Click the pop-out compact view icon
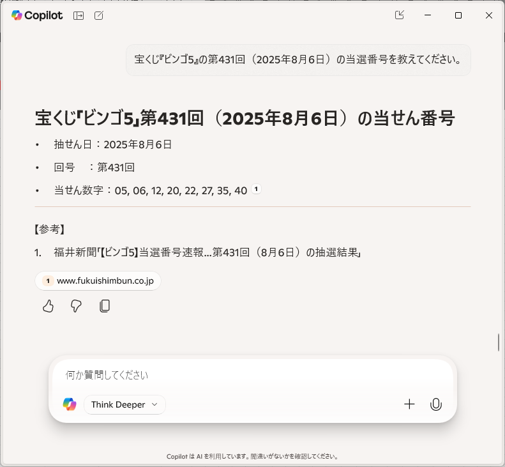505x467 pixels. (400, 15)
